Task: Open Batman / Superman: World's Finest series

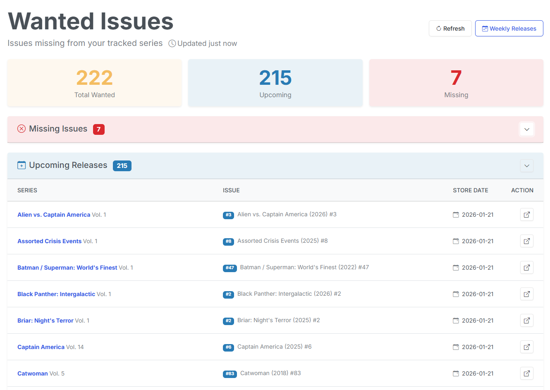Action: click(x=67, y=268)
